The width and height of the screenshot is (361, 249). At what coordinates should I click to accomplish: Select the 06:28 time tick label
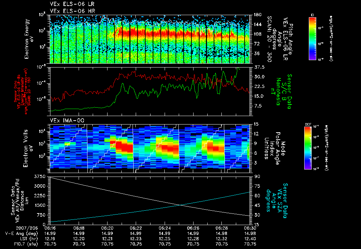222,228
